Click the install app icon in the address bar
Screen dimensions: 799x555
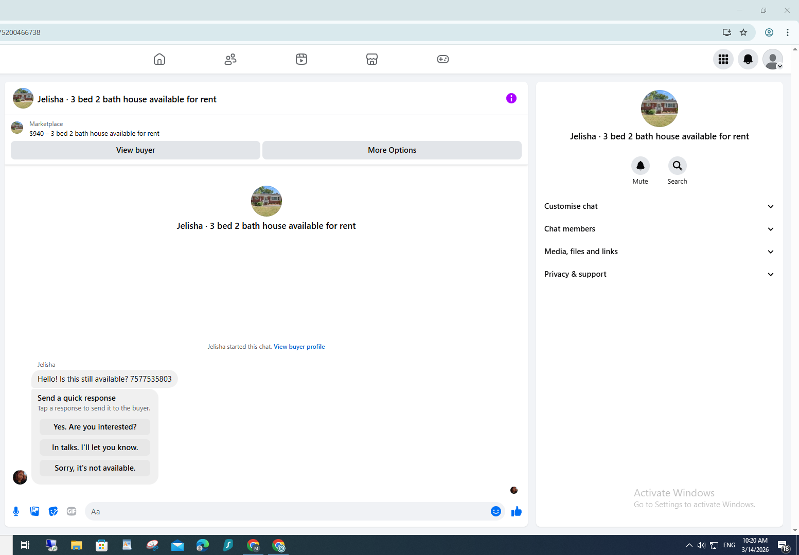(727, 32)
